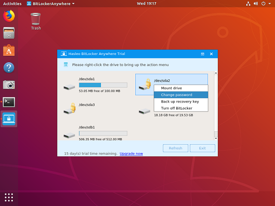Select the /dev/sdb1 drive icon

tap(69, 136)
